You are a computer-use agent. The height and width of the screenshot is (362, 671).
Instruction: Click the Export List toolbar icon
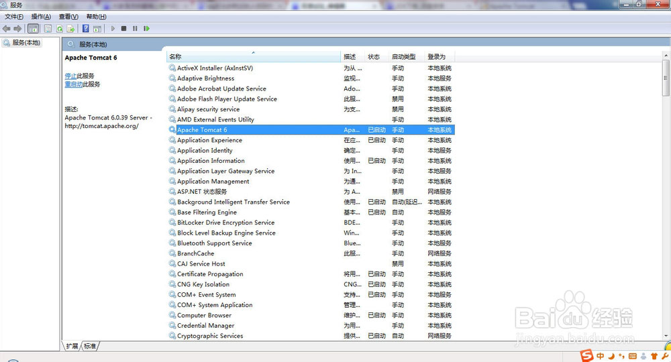tap(70, 29)
